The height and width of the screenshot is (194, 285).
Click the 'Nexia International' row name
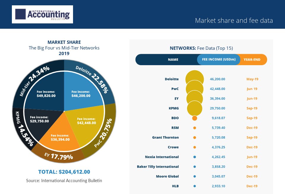[x=162, y=157]
